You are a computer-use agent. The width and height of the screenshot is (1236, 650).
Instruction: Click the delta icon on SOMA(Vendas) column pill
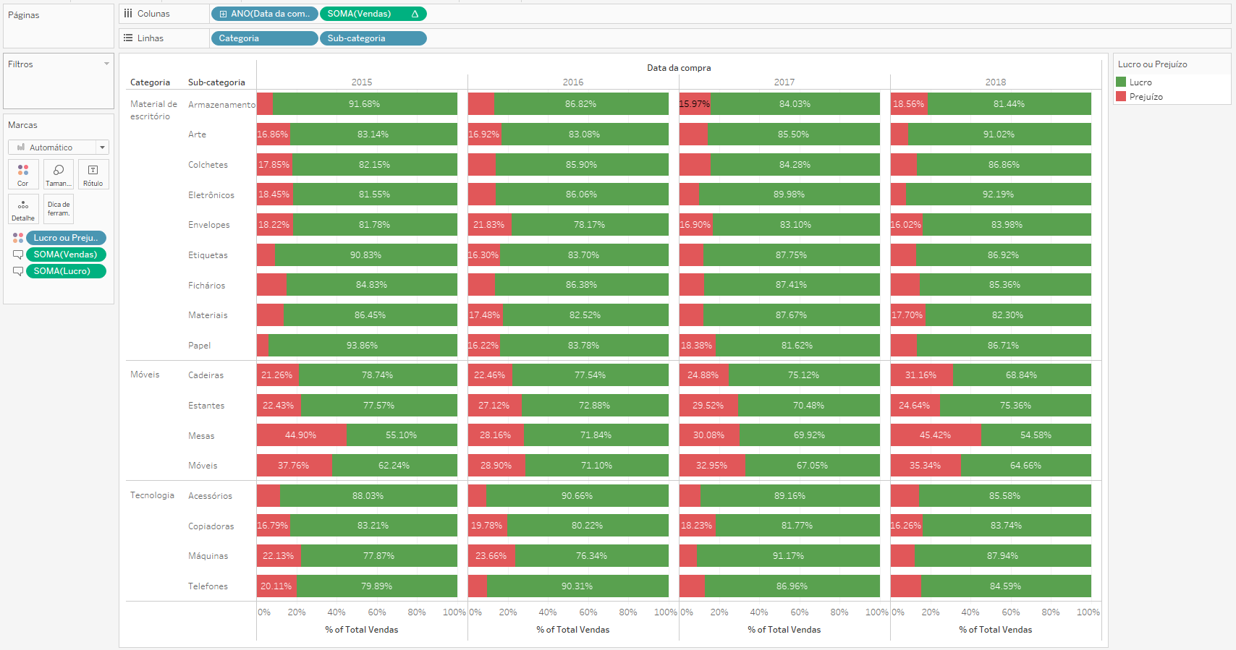415,14
